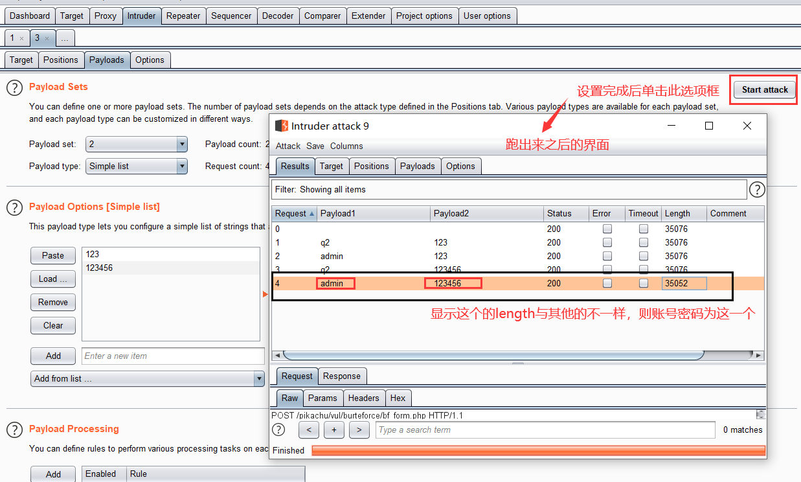801x482 pixels.
Task: Open help icon beside the search bar
Action: (278, 430)
